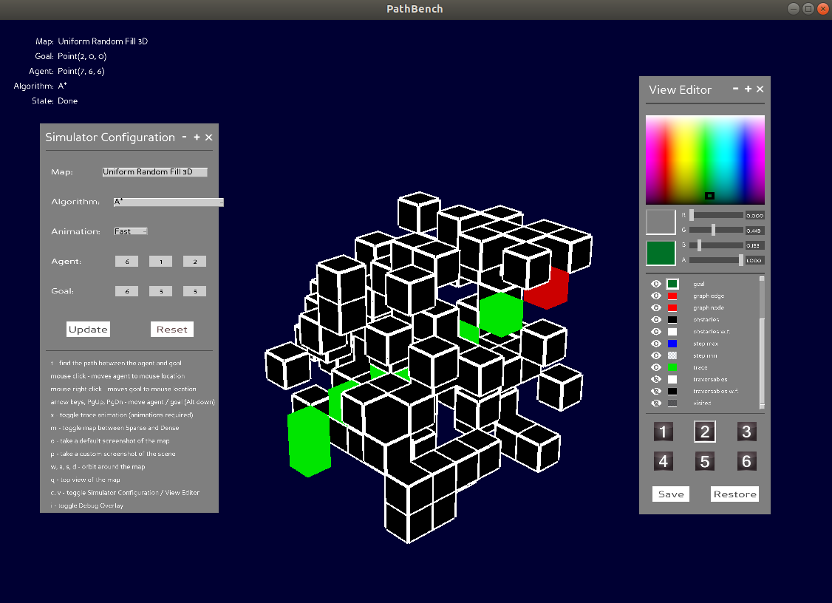Show the visited nodes via eye icon

tap(655, 403)
